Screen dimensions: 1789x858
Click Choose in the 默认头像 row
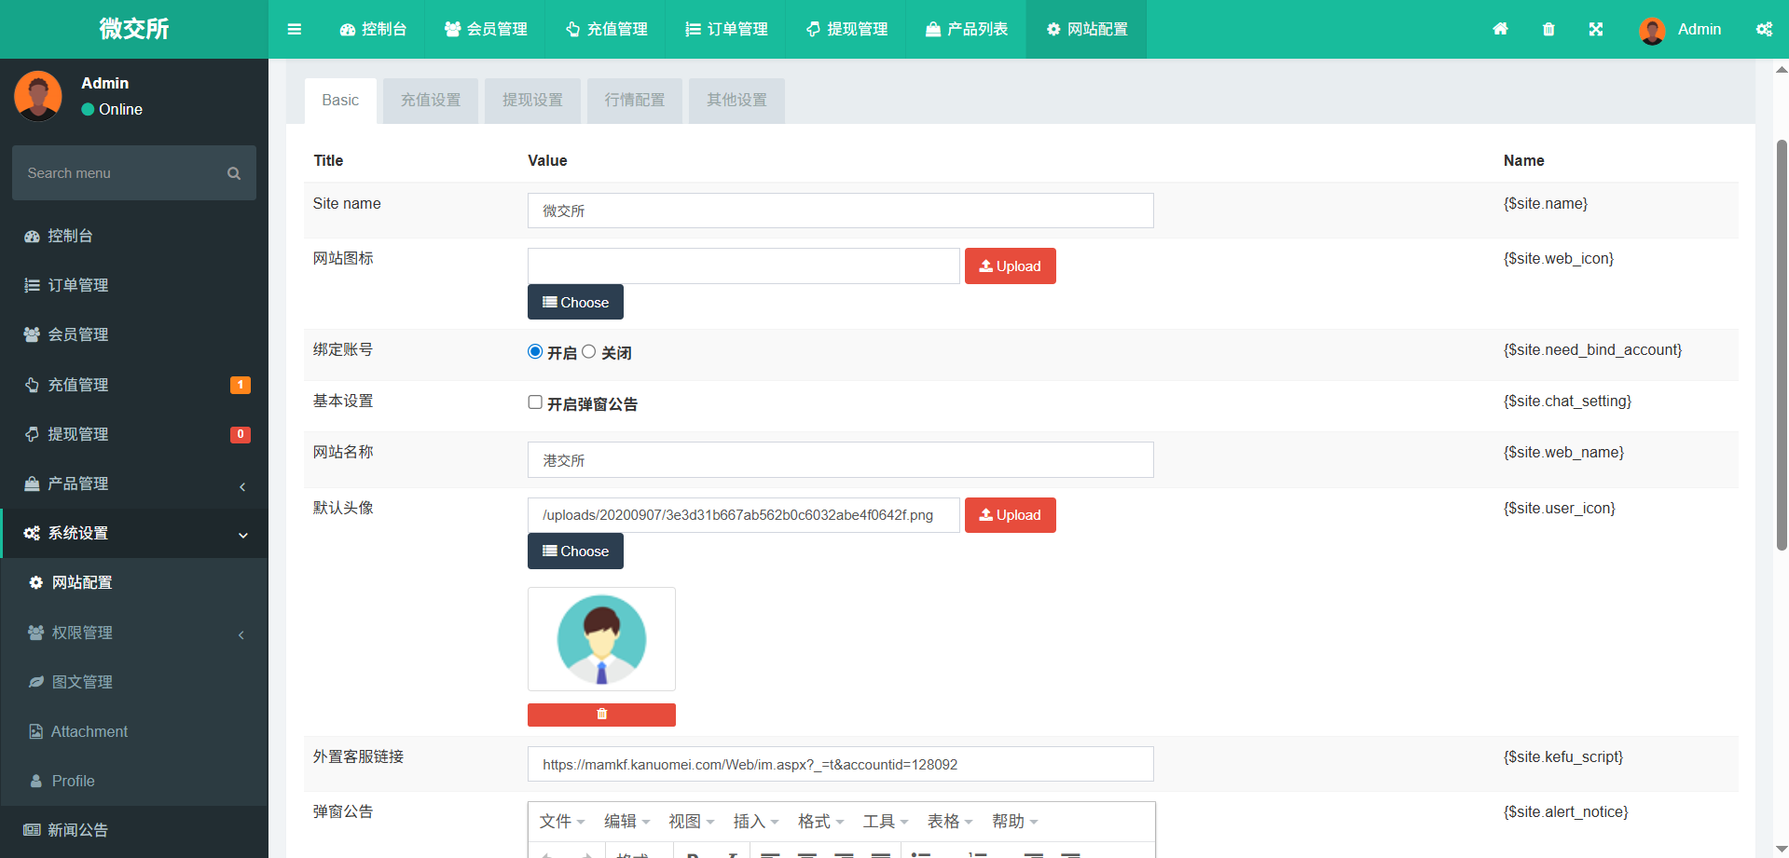pyautogui.click(x=575, y=552)
